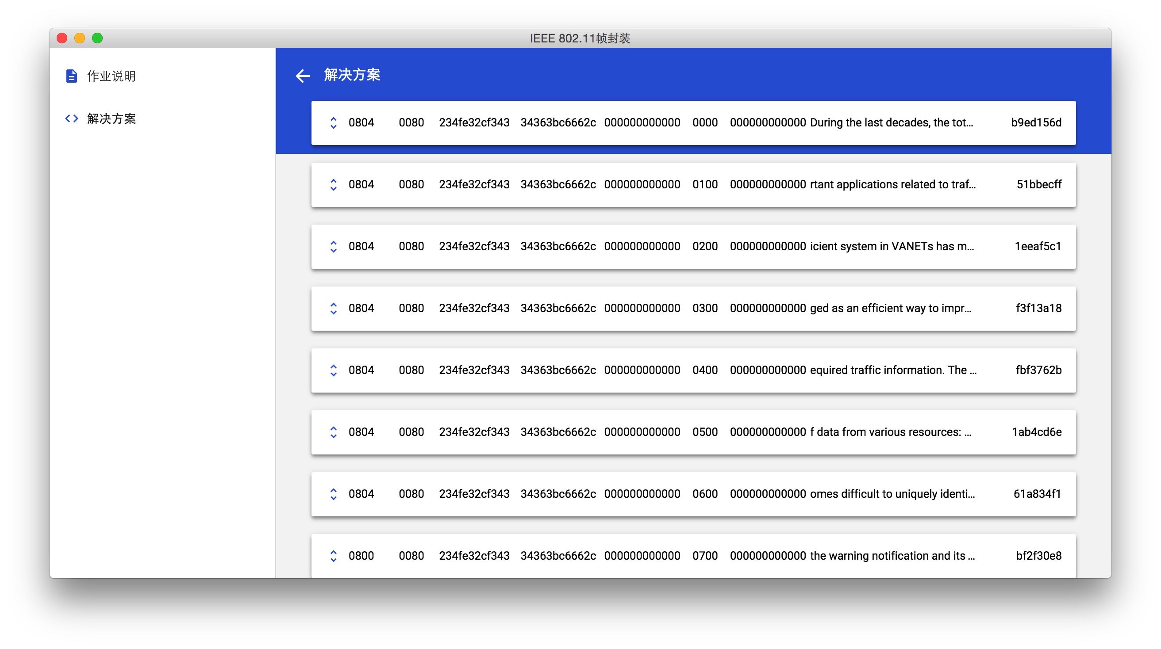Screen dimensions: 1161x649
Task: Toggle unfold icon on row 0700
Action: (x=333, y=556)
